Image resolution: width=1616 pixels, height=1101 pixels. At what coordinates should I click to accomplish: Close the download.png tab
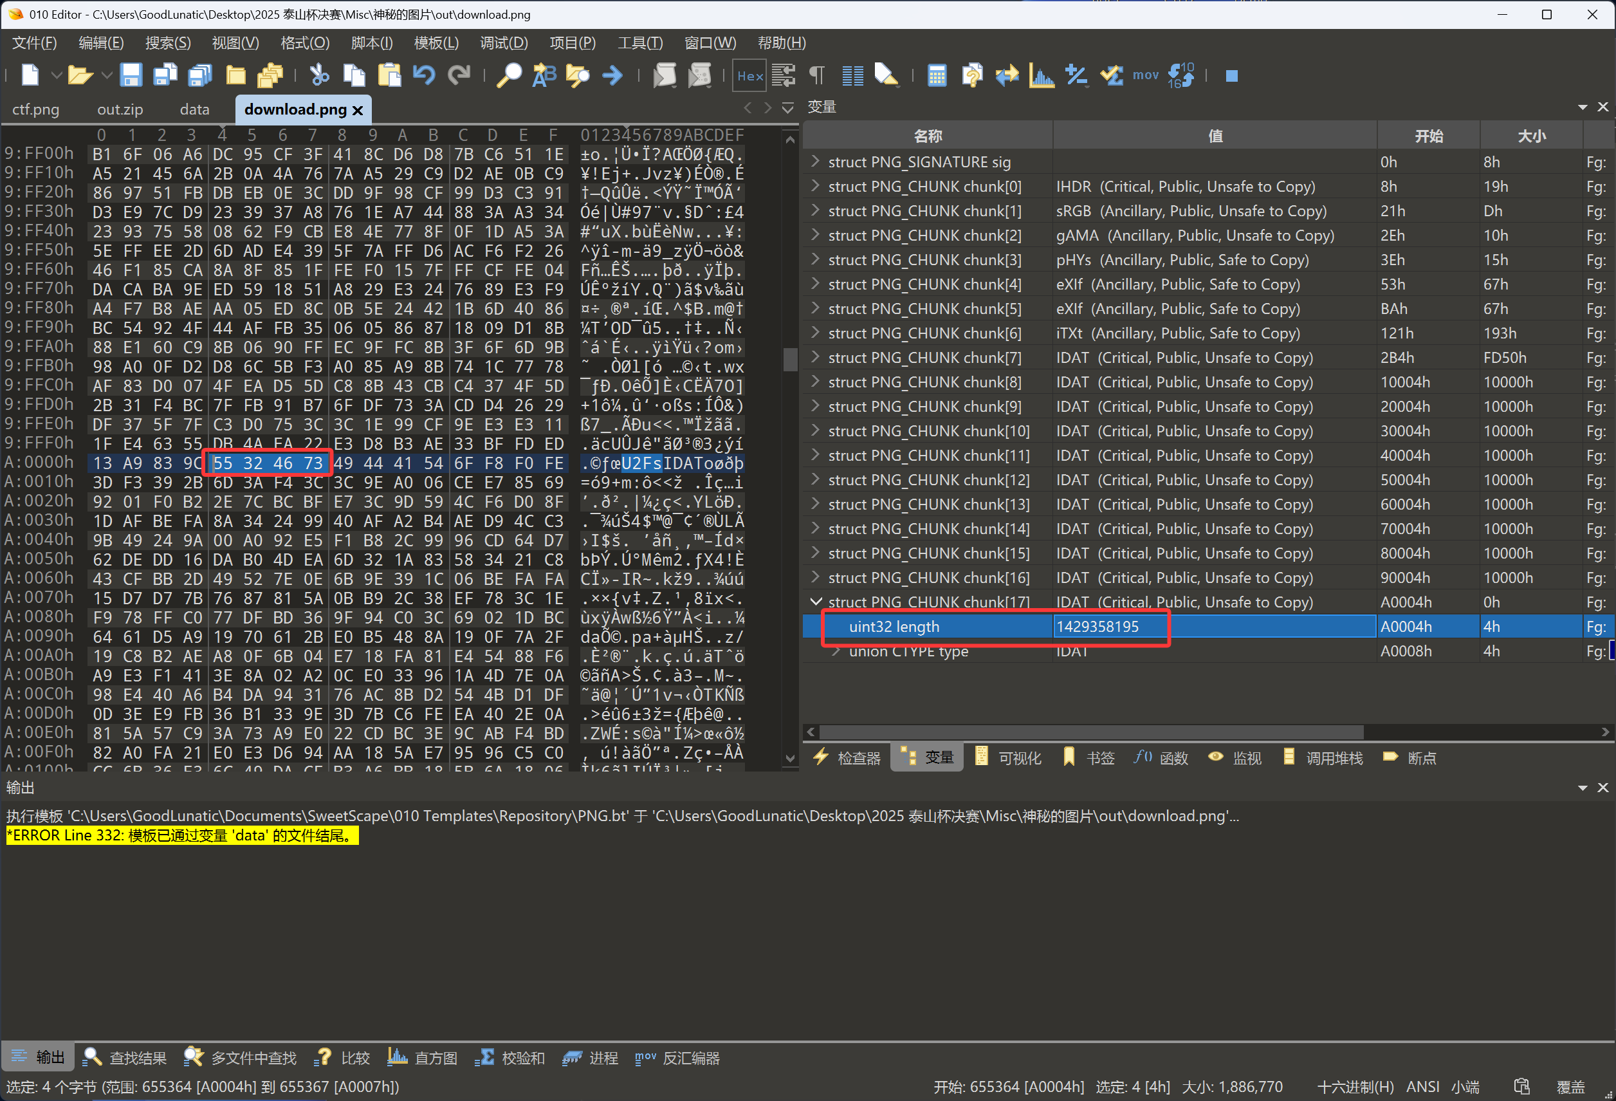coord(358,110)
